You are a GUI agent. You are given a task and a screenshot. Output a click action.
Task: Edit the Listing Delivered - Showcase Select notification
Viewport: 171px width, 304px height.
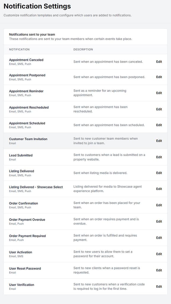[x=159, y=189]
